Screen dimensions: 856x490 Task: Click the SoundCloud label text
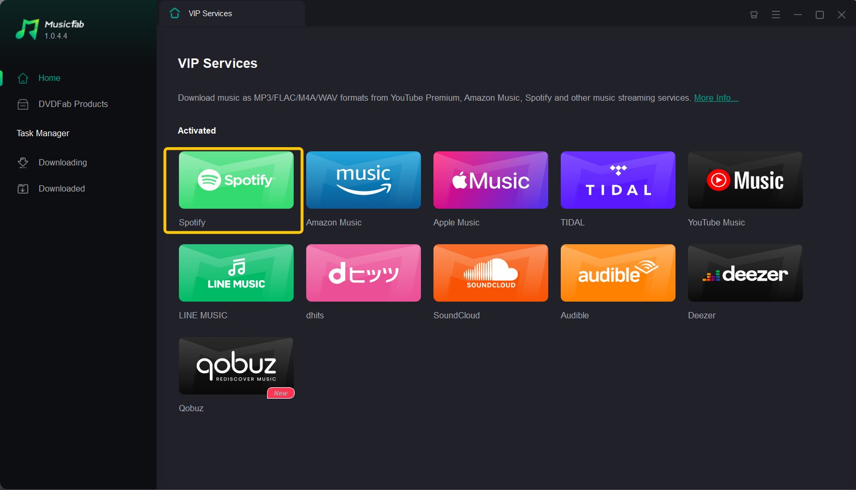point(456,315)
